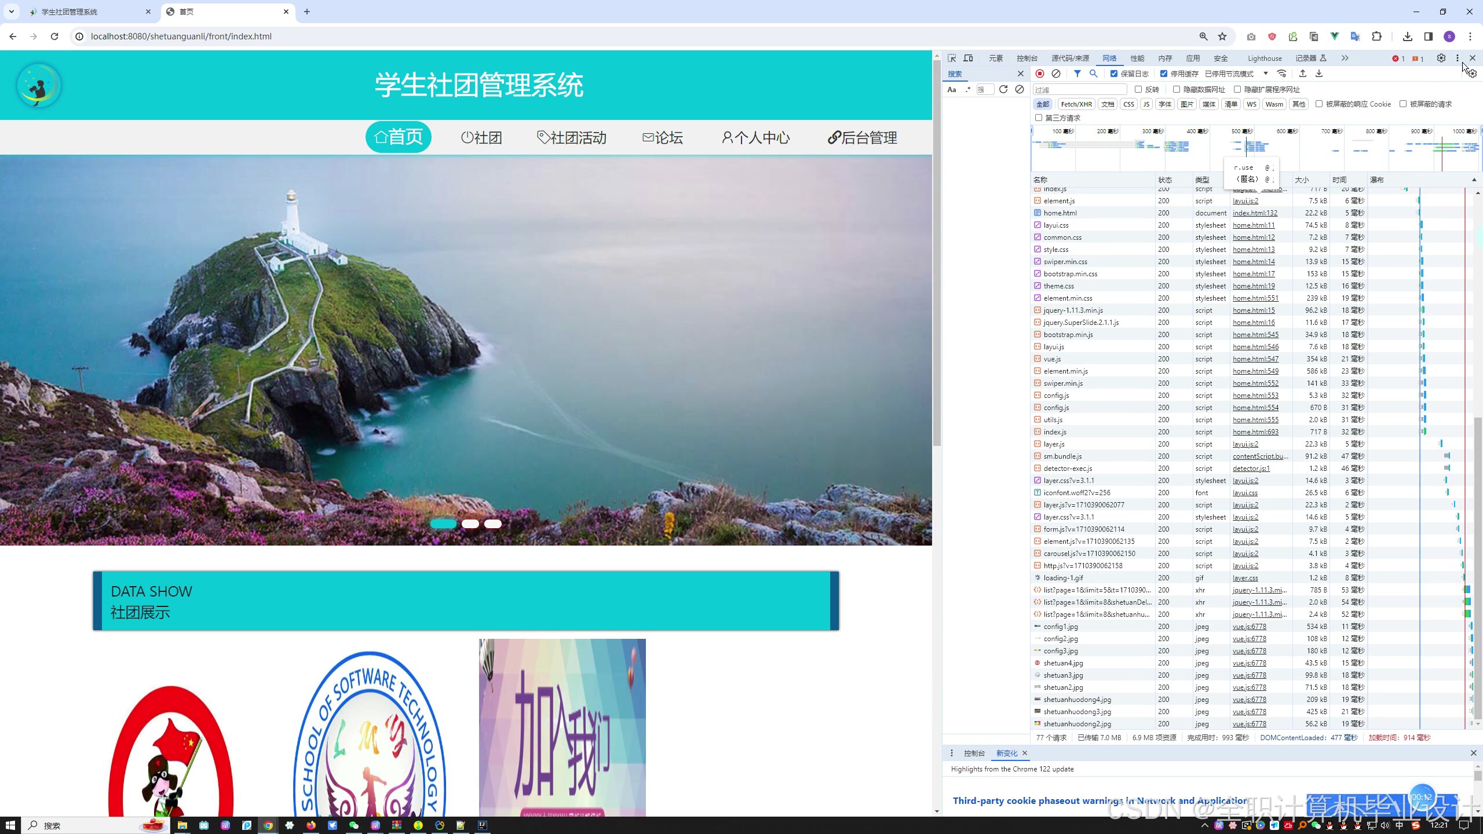Click the export HAR download icon

(x=1319, y=74)
